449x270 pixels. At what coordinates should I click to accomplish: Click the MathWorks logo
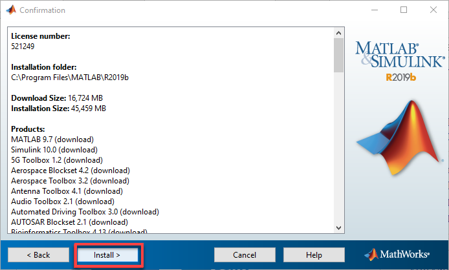(x=397, y=254)
